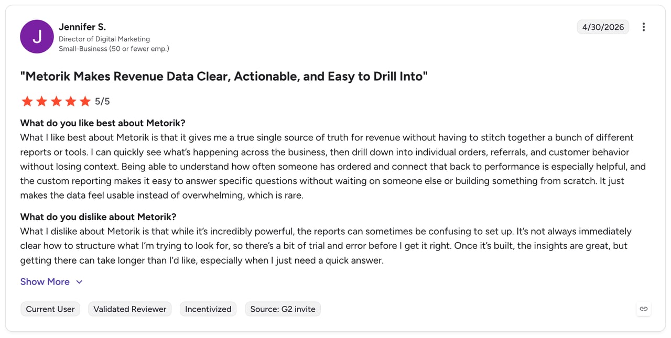Click the fifth rating star
671x338 pixels.
85,102
